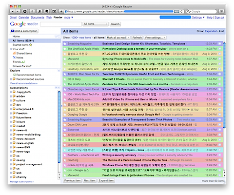Click Starred items star icon in sidebar
Image resolution: width=234 pixels, height=195 pixels.
(31, 45)
